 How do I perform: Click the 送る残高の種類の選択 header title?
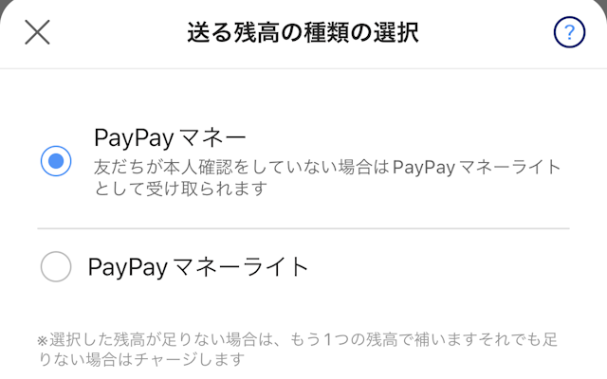pos(303,32)
